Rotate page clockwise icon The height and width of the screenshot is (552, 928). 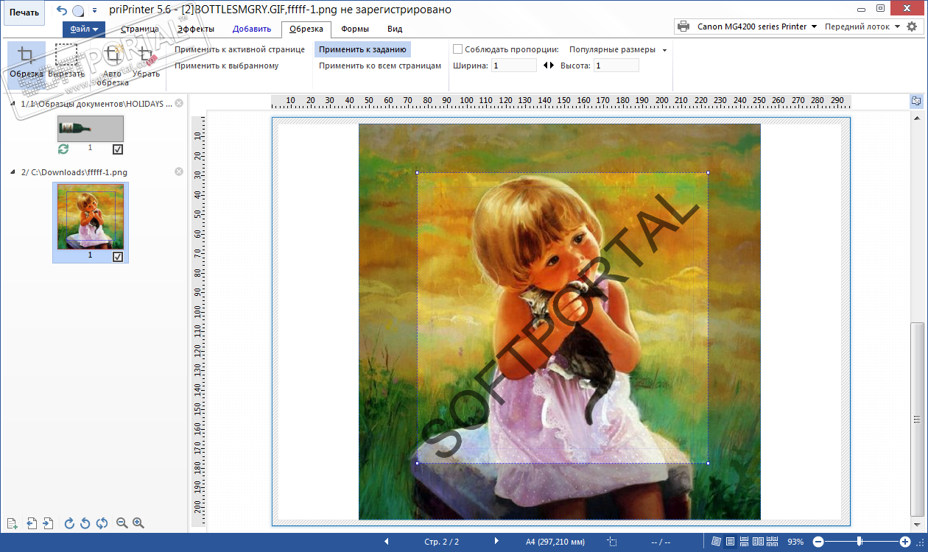(x=69, y=523)
